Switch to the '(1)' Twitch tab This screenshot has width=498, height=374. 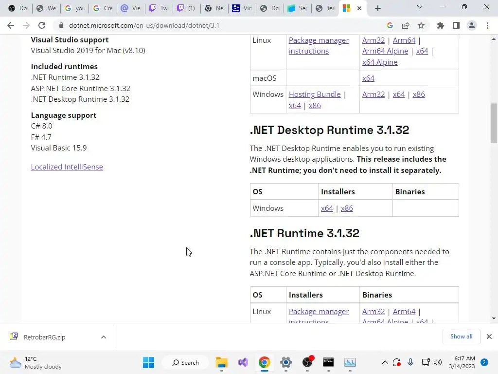[x=187, y=8]
